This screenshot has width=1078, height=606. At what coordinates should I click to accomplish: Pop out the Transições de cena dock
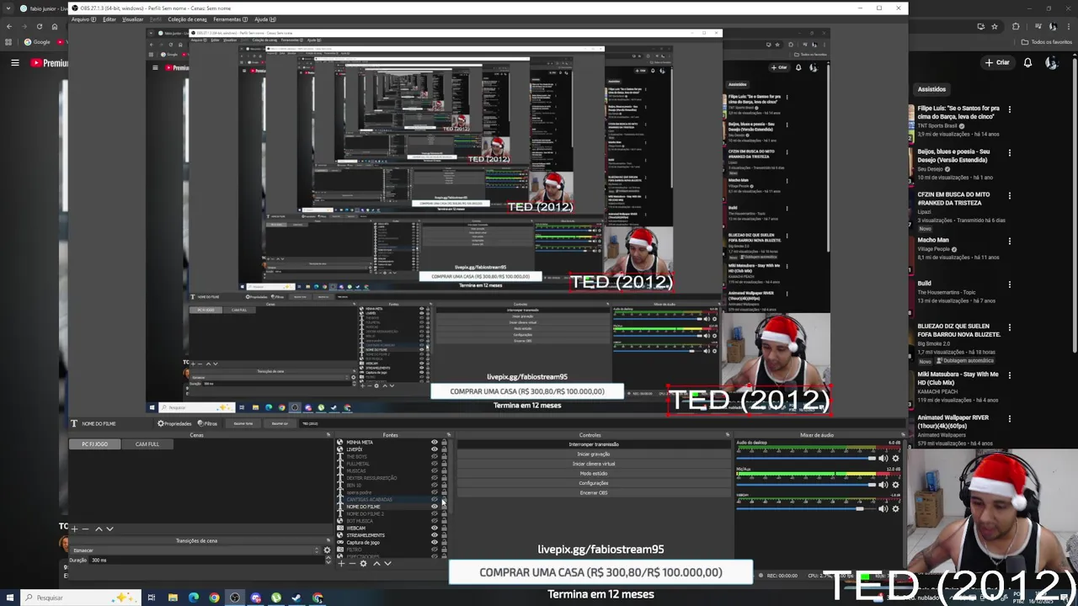point(328,540)
